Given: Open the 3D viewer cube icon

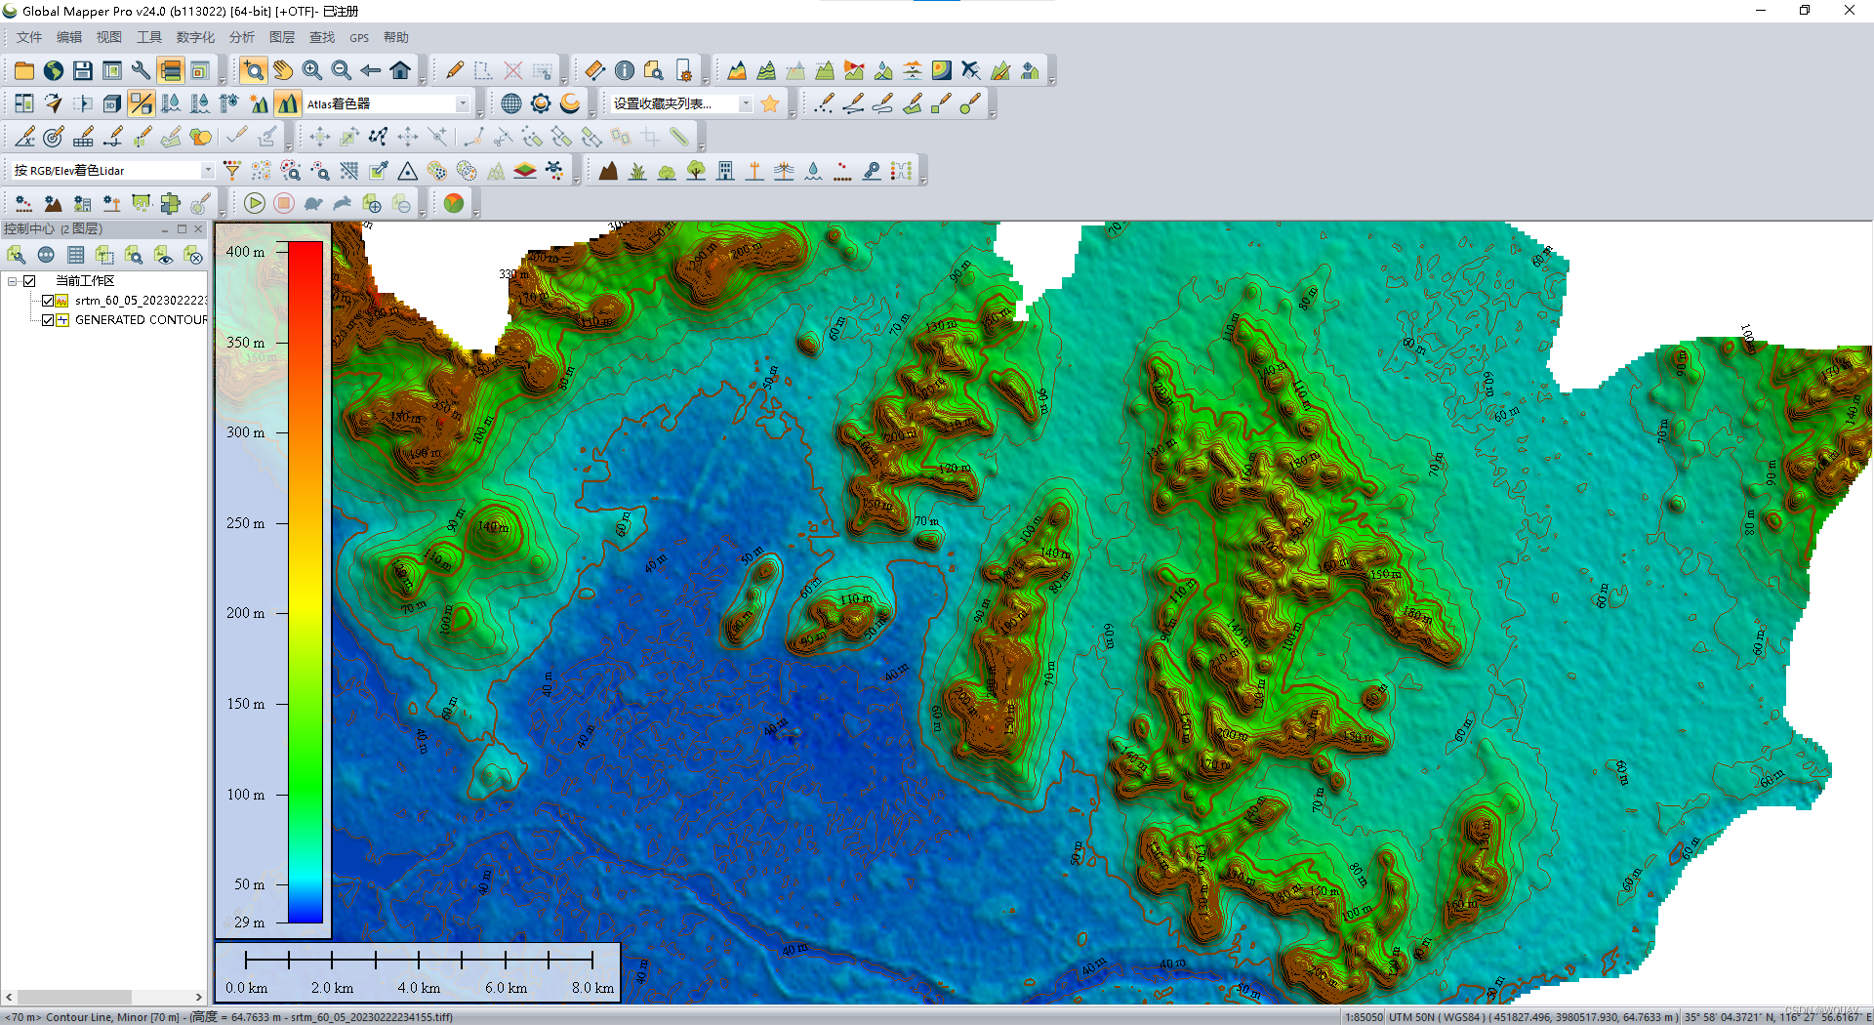Looking at the screenshot, I should pyautogui.click(x=112, y=103).
